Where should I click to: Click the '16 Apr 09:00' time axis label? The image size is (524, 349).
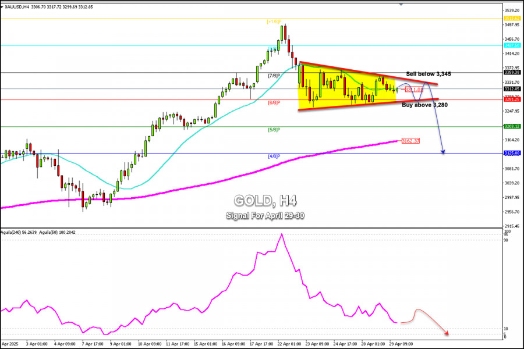233,344
